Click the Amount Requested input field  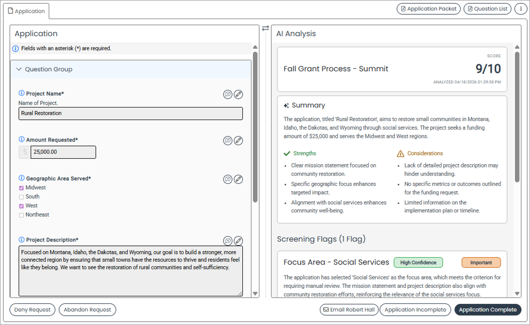(x=63, y=152)
